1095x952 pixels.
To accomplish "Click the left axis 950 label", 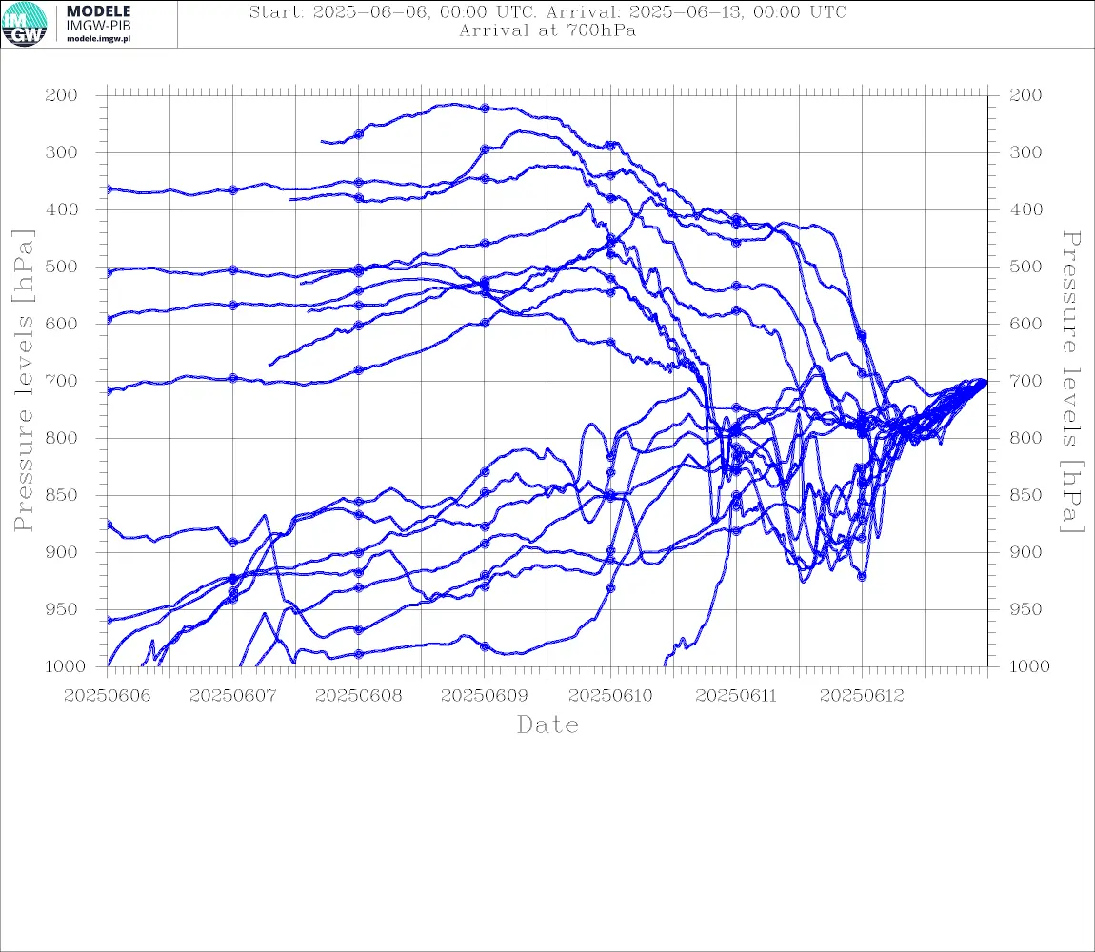I will pos(62,609).
